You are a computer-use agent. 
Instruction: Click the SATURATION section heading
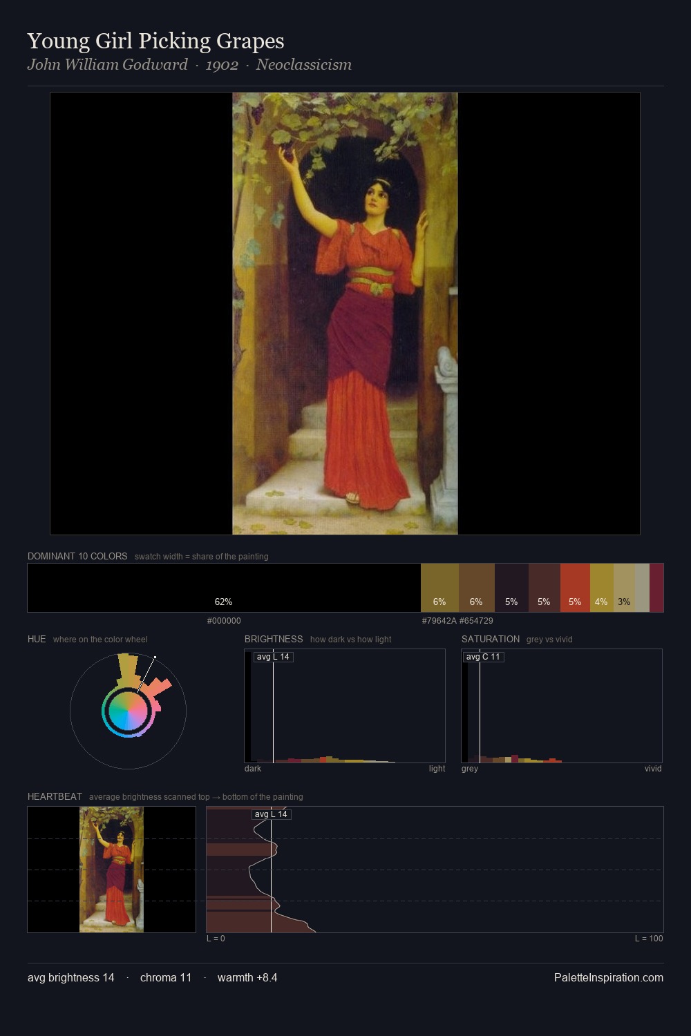tap(491, 639)
